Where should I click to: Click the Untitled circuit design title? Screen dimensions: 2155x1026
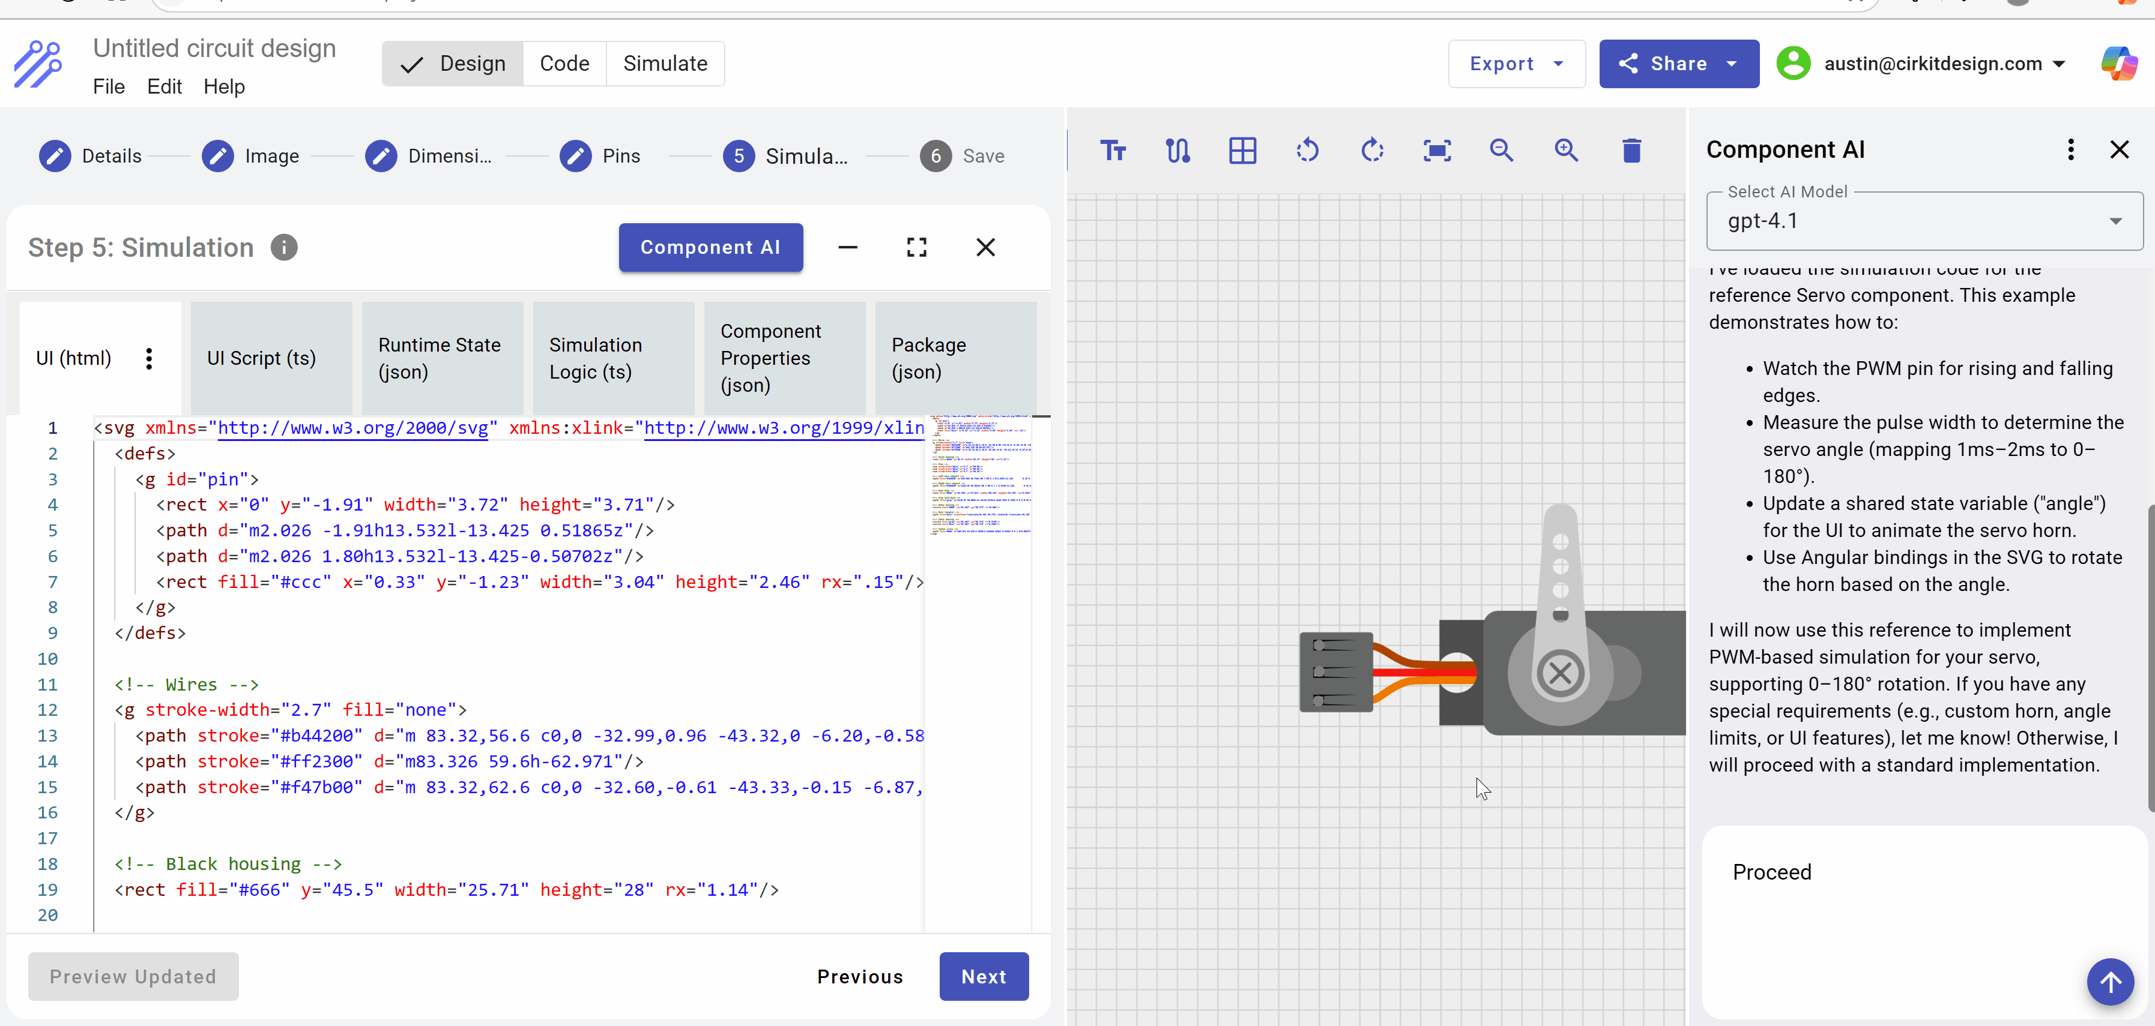pyautogui.click(x=214, y=49)
